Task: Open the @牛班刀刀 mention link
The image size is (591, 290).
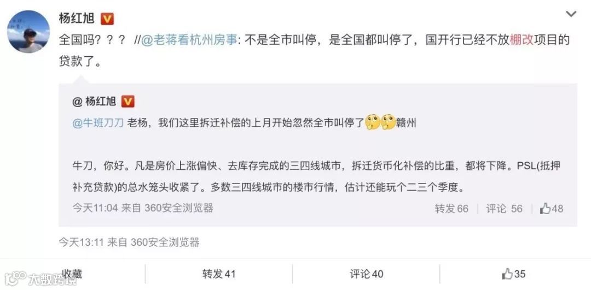Action: (x=97, y=123)
